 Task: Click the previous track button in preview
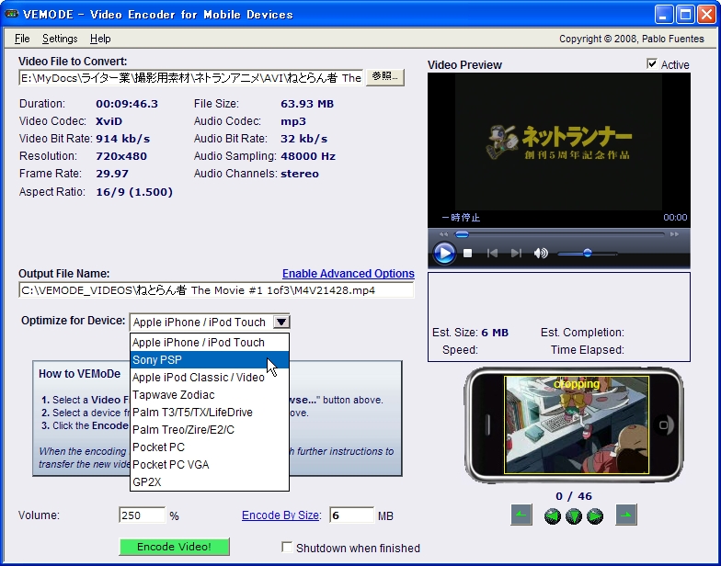[x=492, y=254]
